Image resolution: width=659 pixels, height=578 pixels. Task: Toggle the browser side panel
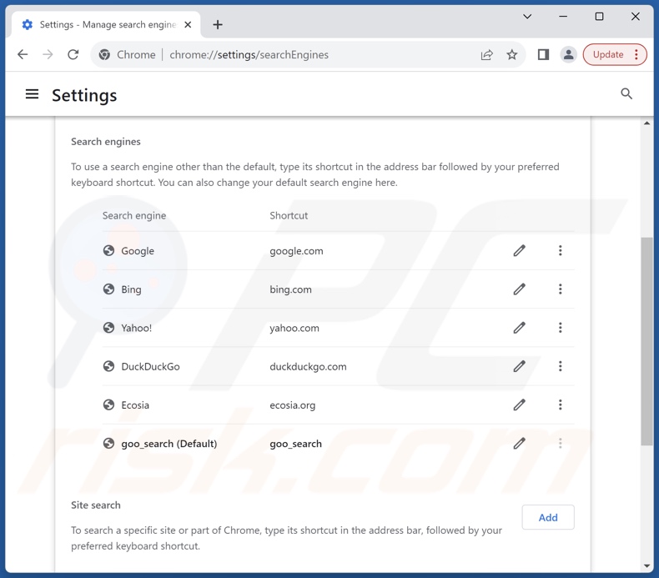click(543, 55)
